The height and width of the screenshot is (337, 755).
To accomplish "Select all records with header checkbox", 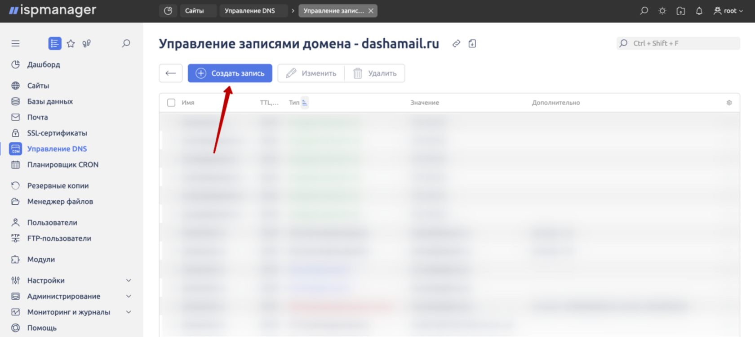I will (171, 103).
